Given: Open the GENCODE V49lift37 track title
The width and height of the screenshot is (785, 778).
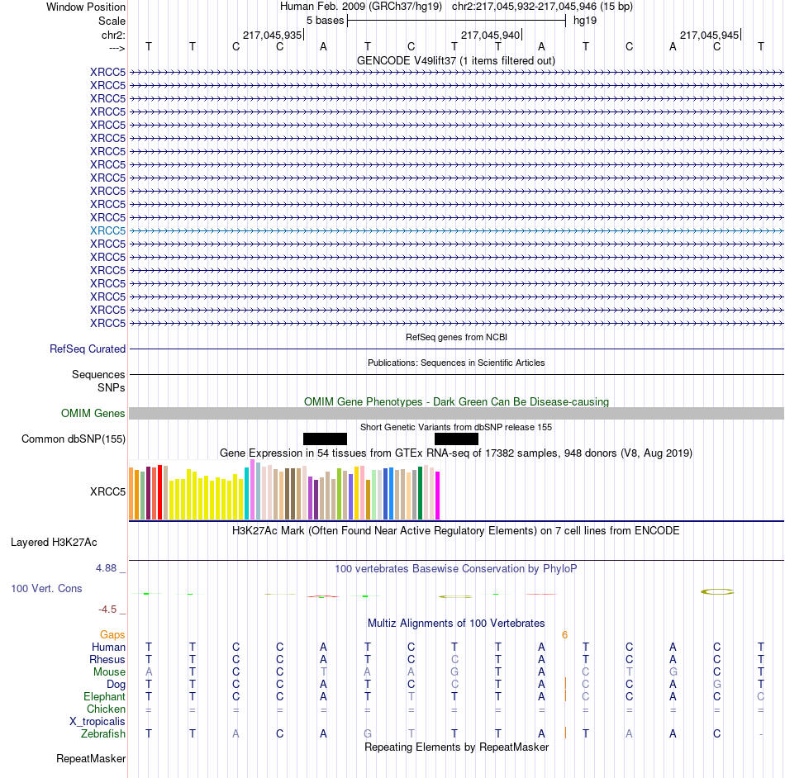Looking at the screenshot, I should point(456,60).
